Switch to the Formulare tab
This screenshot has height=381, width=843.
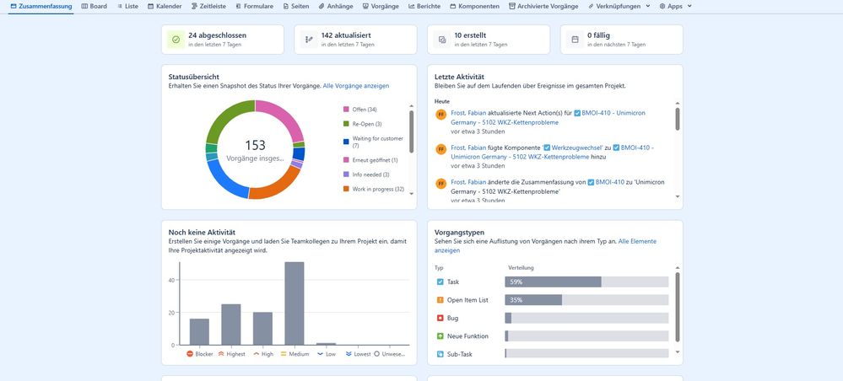point(254,7)
